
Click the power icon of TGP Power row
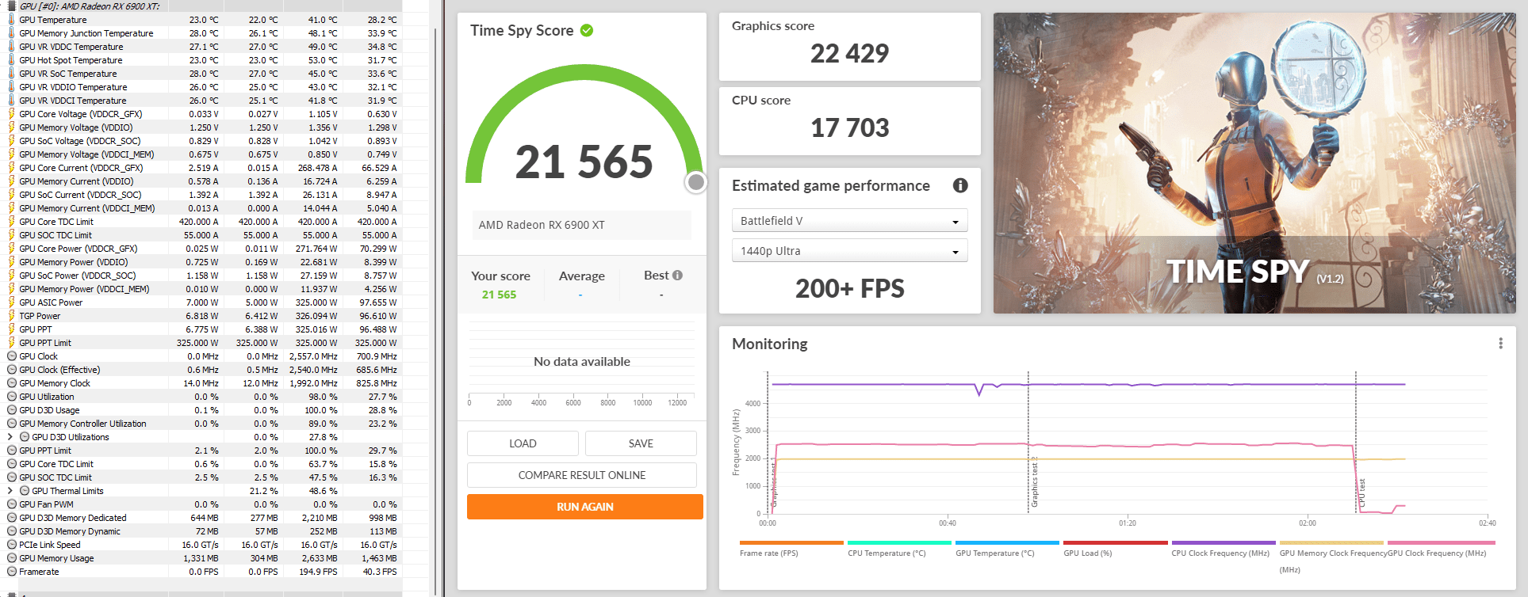click(x=11, y=316)
